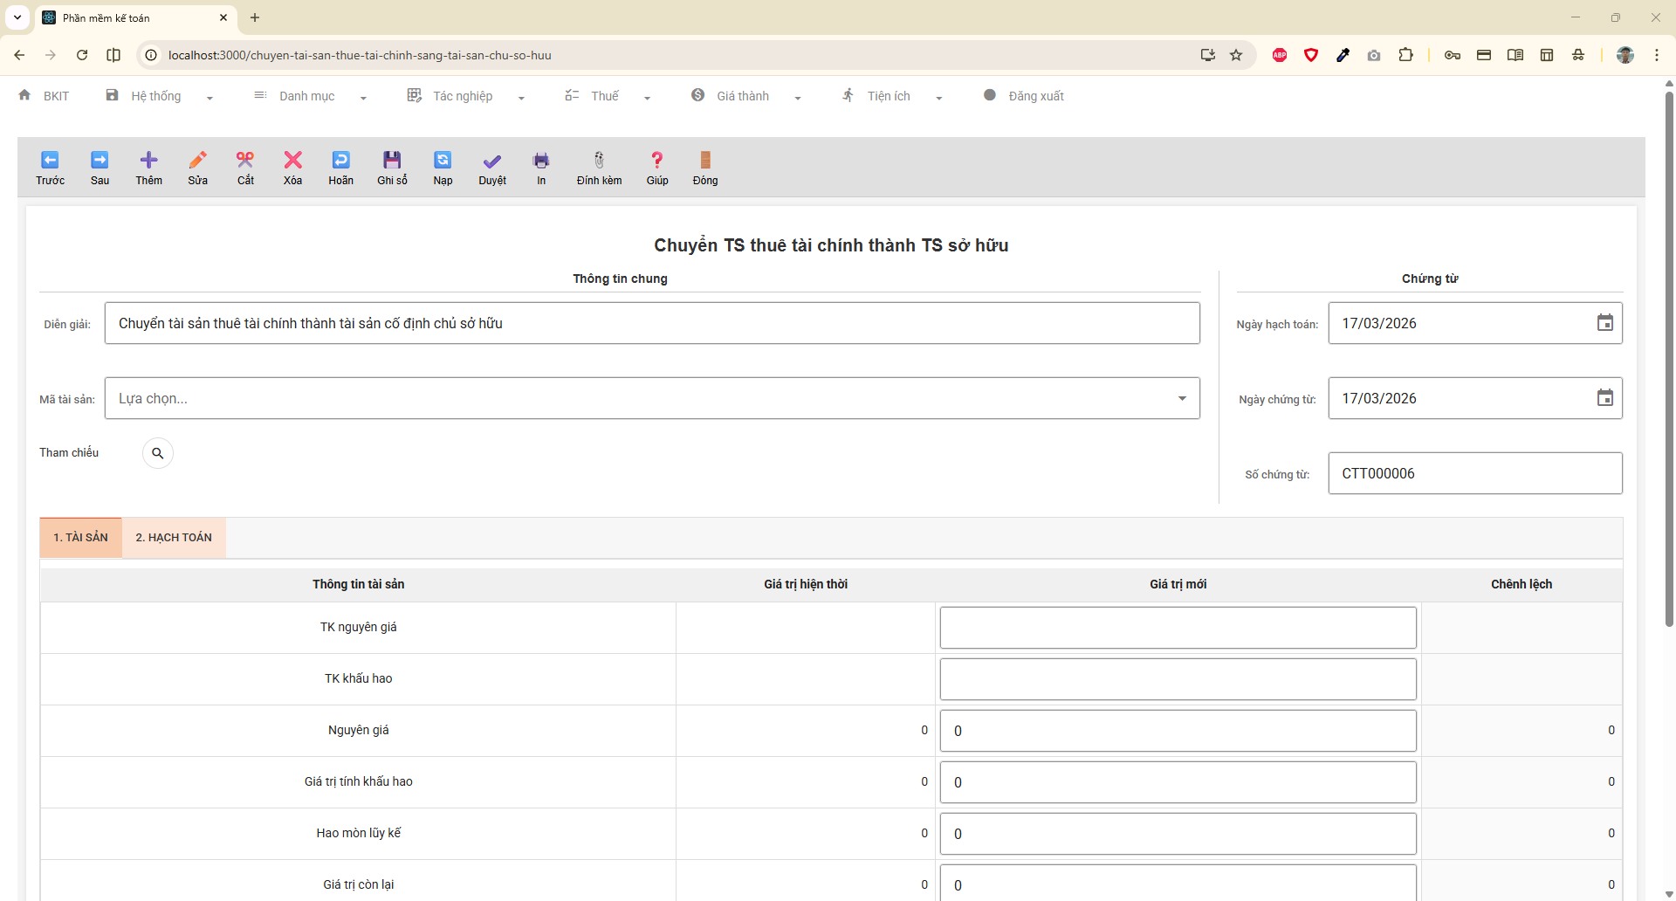Switch to the 2. HẠCH TOÁN tab
Viewport: 1676px width, 901px height.
coord(174,538)
